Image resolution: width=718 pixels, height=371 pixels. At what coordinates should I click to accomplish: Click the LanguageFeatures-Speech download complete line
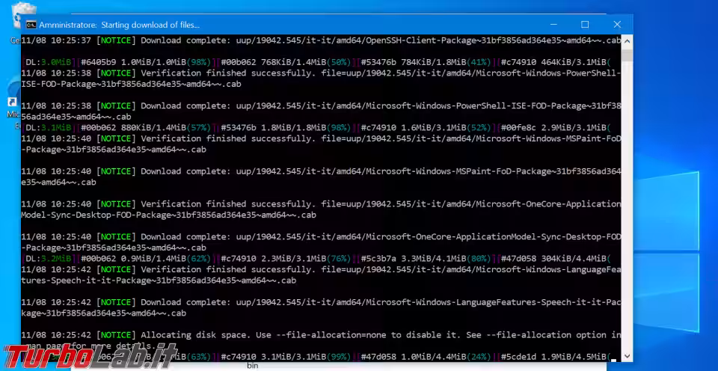[322, 302]
